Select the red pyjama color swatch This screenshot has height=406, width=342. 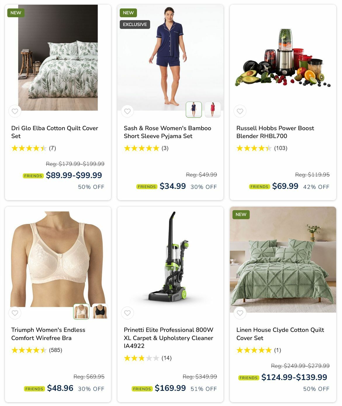(x=213, y=110)
